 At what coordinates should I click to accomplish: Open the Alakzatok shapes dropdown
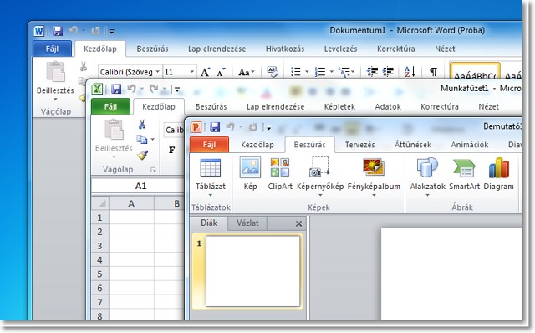427,195
